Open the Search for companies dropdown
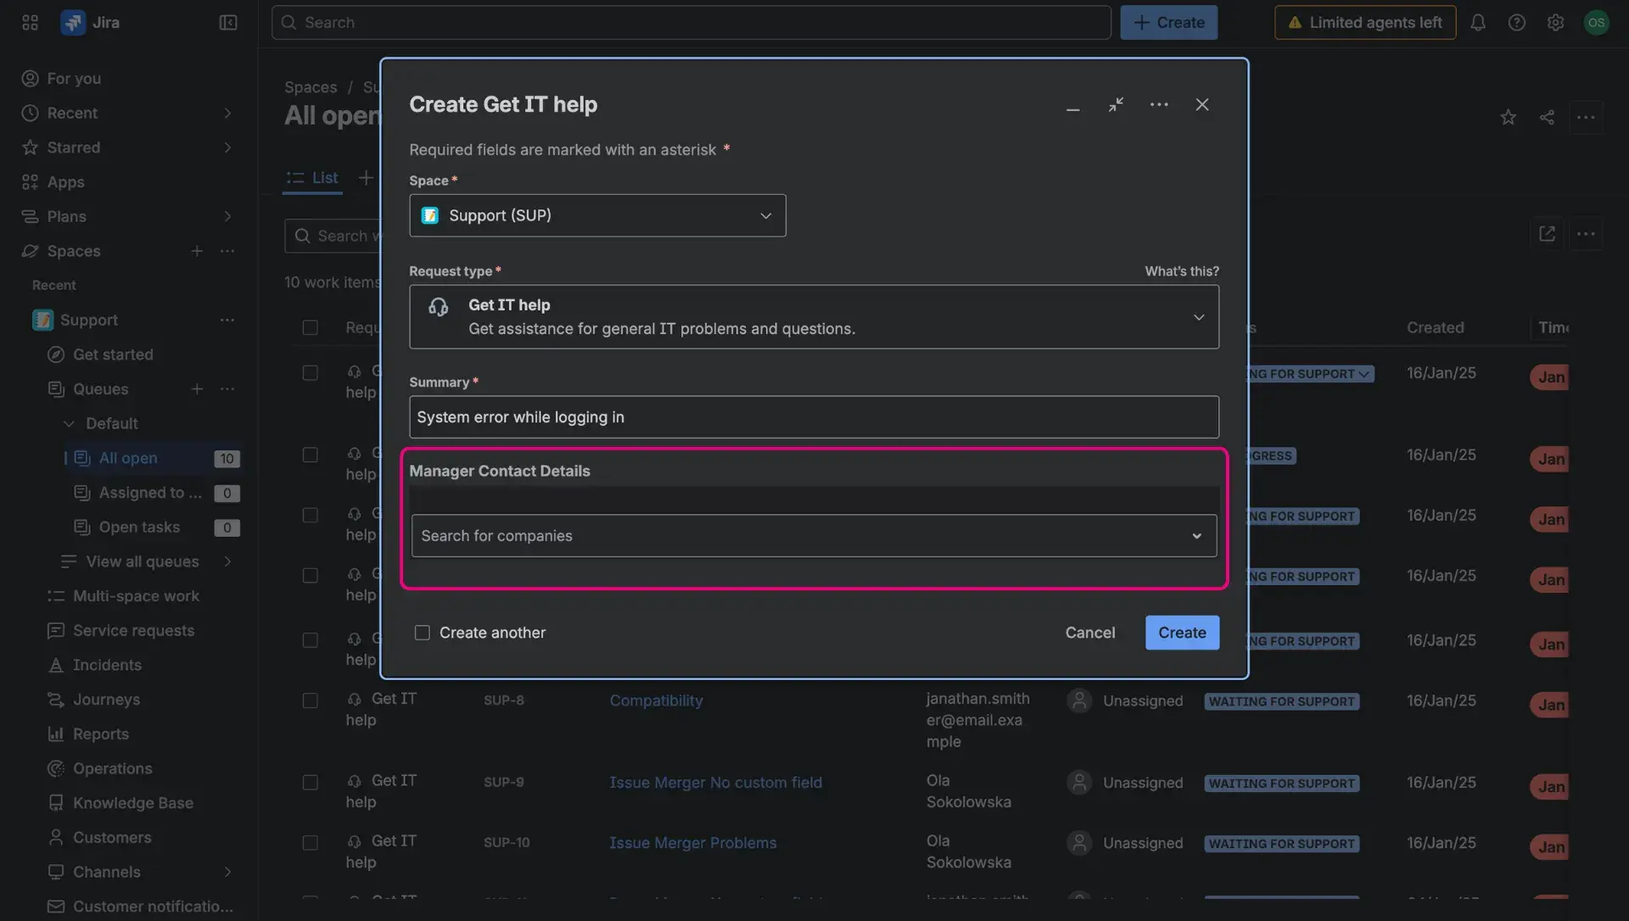 click(x=813, y=535)
